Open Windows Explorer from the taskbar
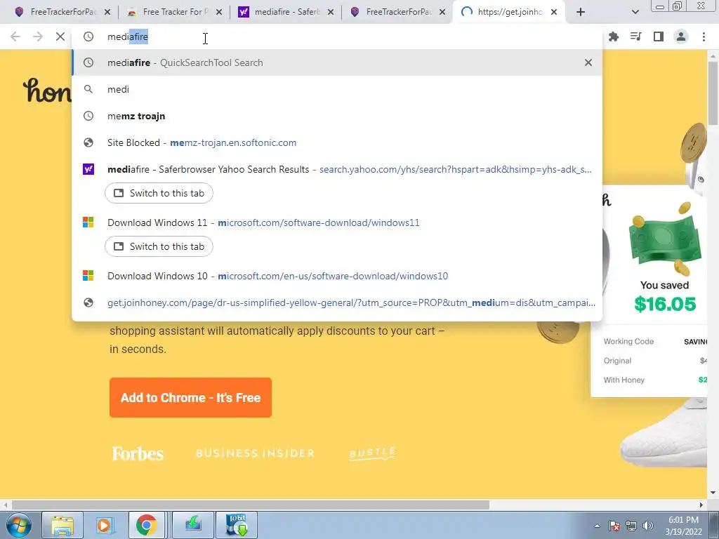719x539 pixels. (62, 525)
